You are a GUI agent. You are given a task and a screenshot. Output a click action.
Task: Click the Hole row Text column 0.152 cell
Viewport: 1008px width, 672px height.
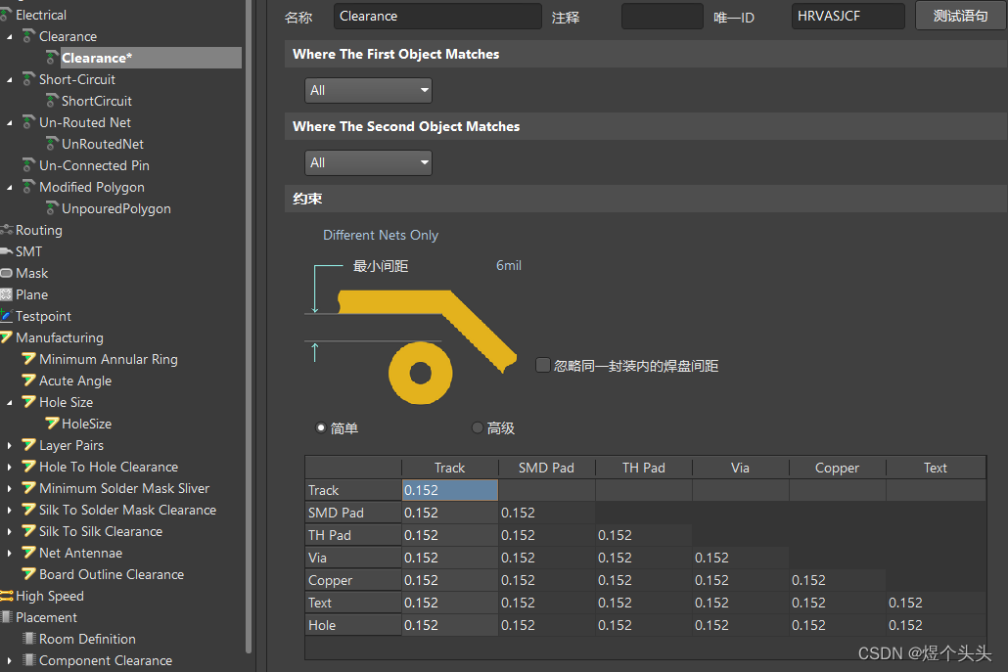pyautogui.click(x=936, y=625)
